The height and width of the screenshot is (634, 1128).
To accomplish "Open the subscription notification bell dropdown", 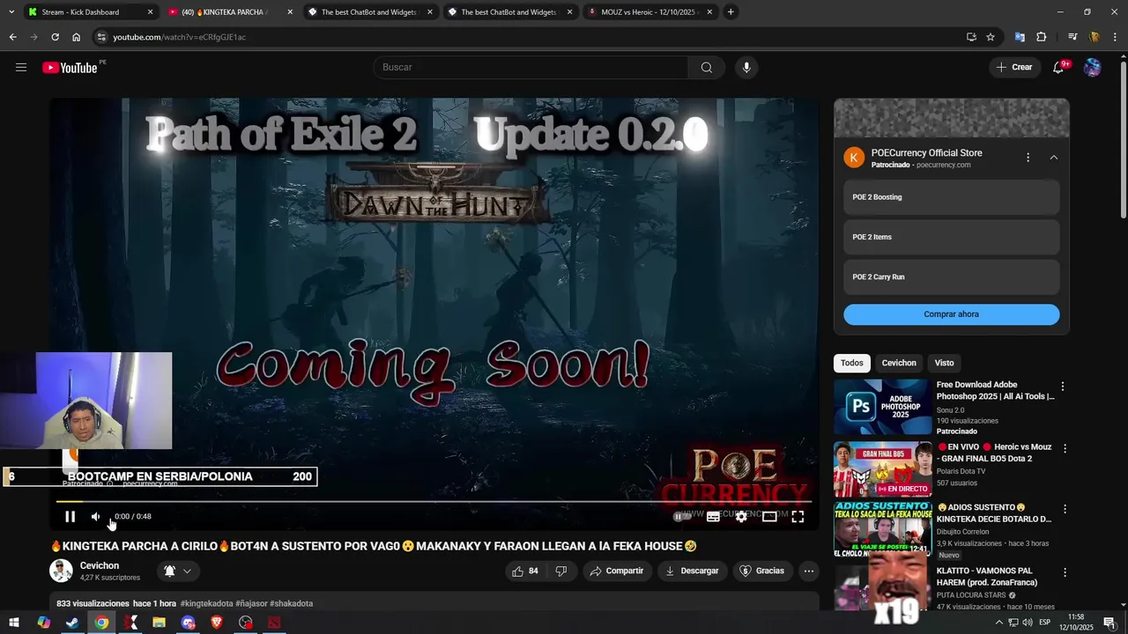I will click(177, 571).
